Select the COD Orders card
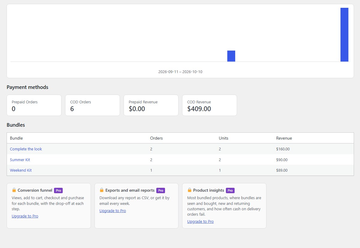The height and width of the screenshot is (248, 360). pyautogui.click(x=92, y=105)
